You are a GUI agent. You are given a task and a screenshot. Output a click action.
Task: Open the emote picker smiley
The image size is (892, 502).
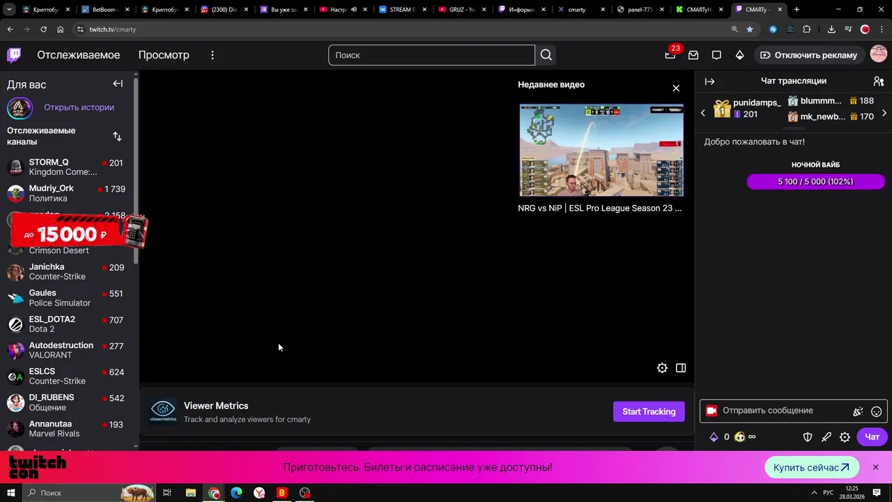point(877,411)
